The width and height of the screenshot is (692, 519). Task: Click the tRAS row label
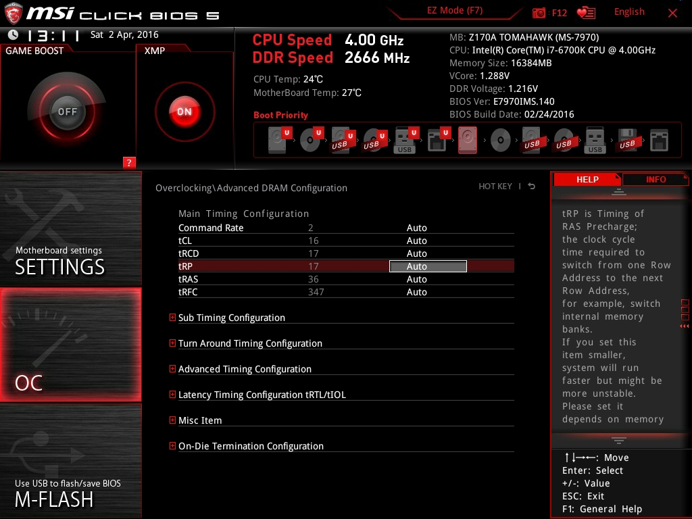188,279
